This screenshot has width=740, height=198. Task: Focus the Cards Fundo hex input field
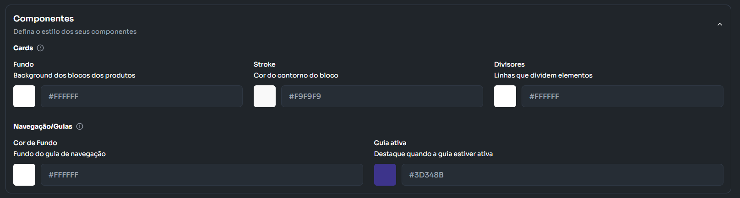click(x=141, y=96)
